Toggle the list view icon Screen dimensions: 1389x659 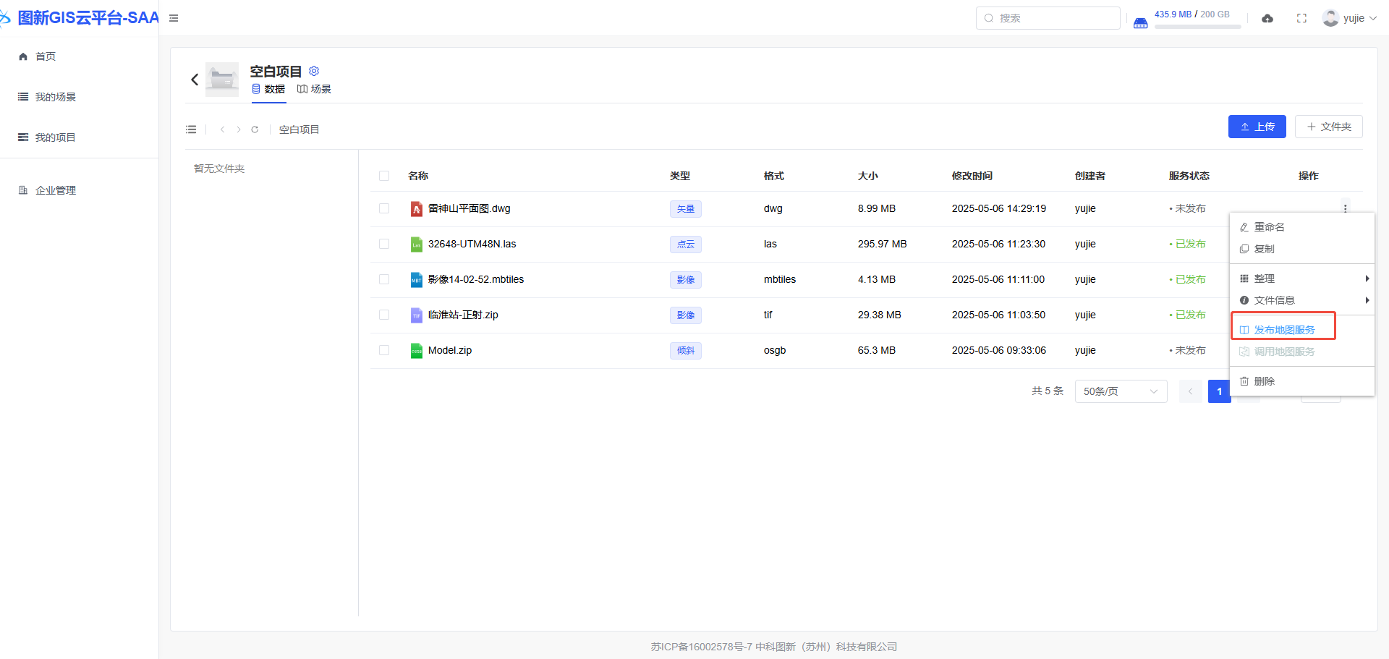click(x=191, y=129)
